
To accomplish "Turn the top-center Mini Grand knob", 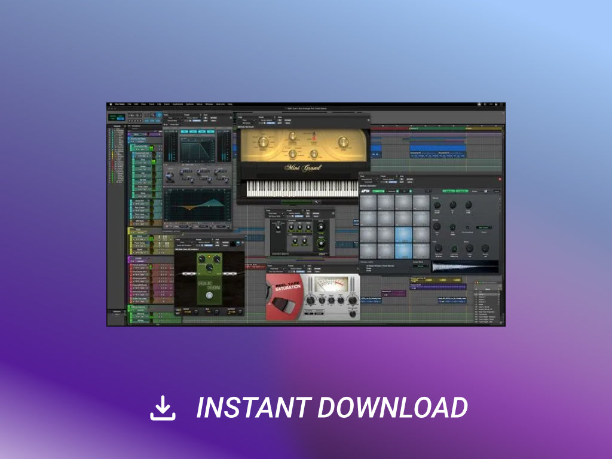I will pyautogui.click(x=292, y=136).
